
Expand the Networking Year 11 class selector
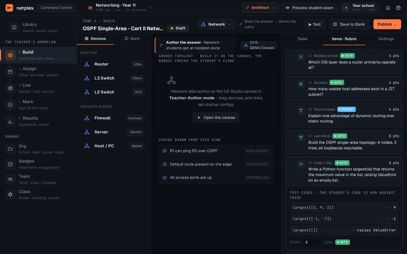(x=120, y=8)
